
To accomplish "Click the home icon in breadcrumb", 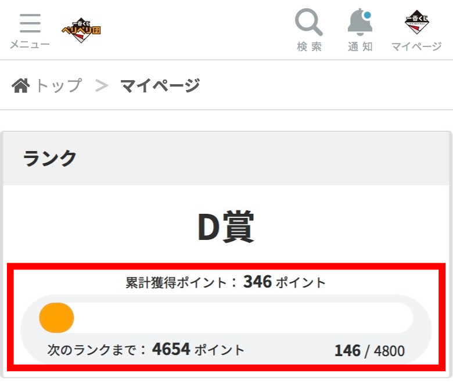I will coord(20,85).
